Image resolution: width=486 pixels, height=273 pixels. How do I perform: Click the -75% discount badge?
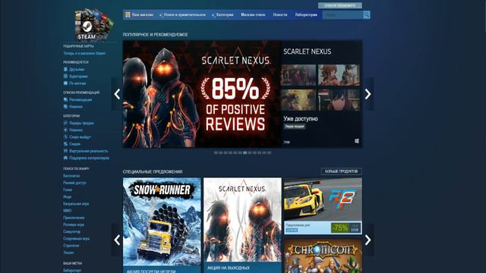tap(339, 228)
